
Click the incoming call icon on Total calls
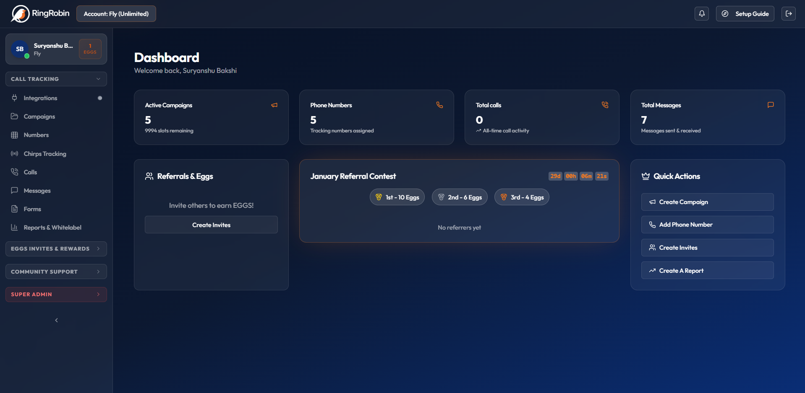[x=605, y=105]
